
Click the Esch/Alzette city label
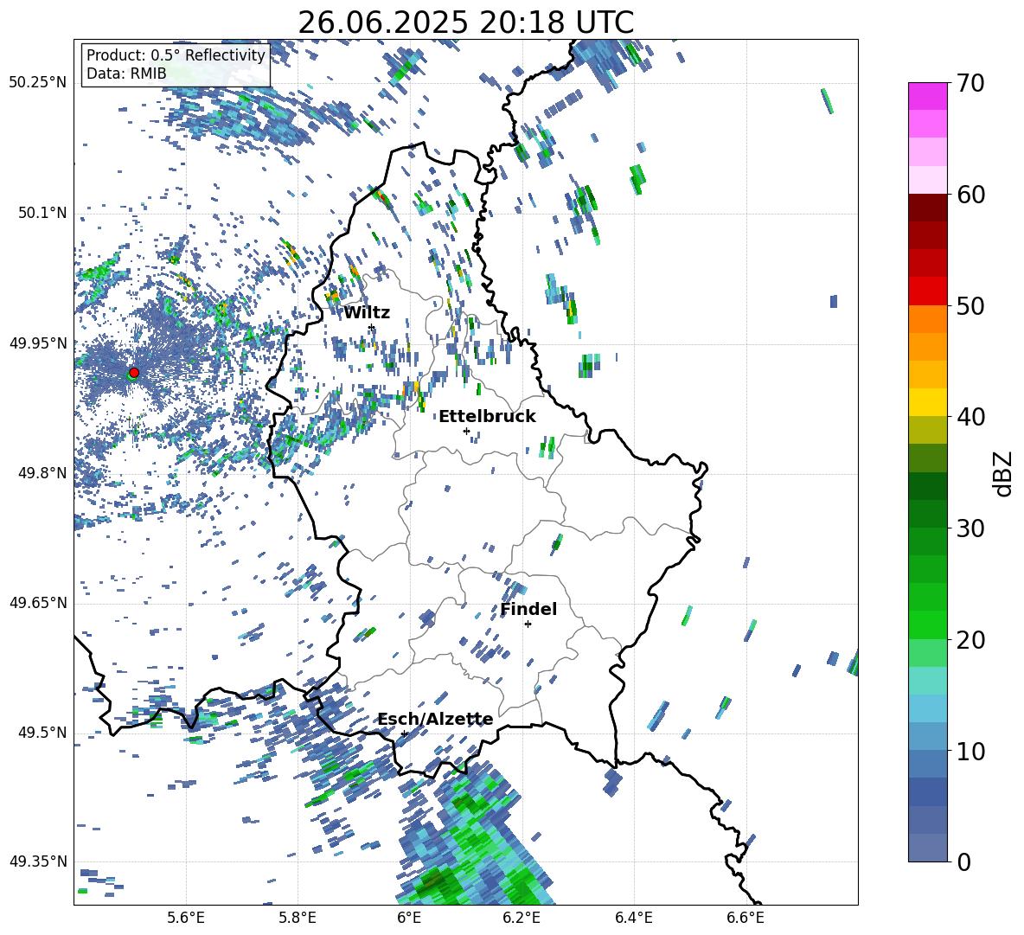[436, 719]
